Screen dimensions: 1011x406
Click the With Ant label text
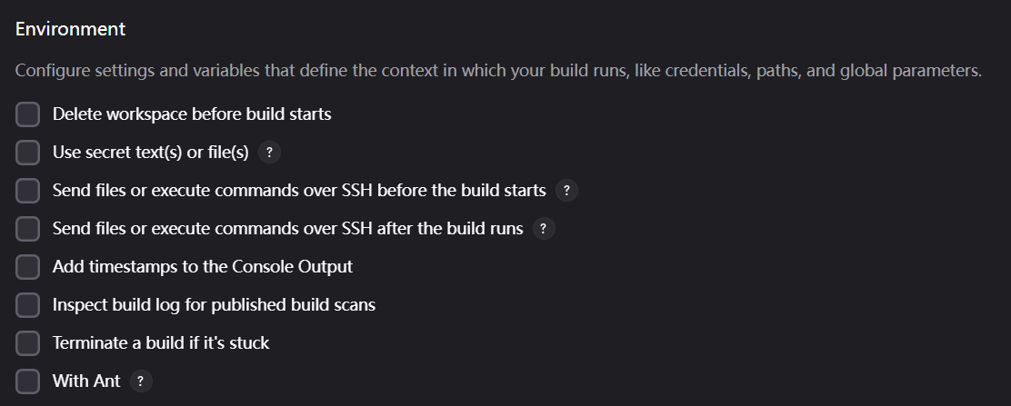86,381
